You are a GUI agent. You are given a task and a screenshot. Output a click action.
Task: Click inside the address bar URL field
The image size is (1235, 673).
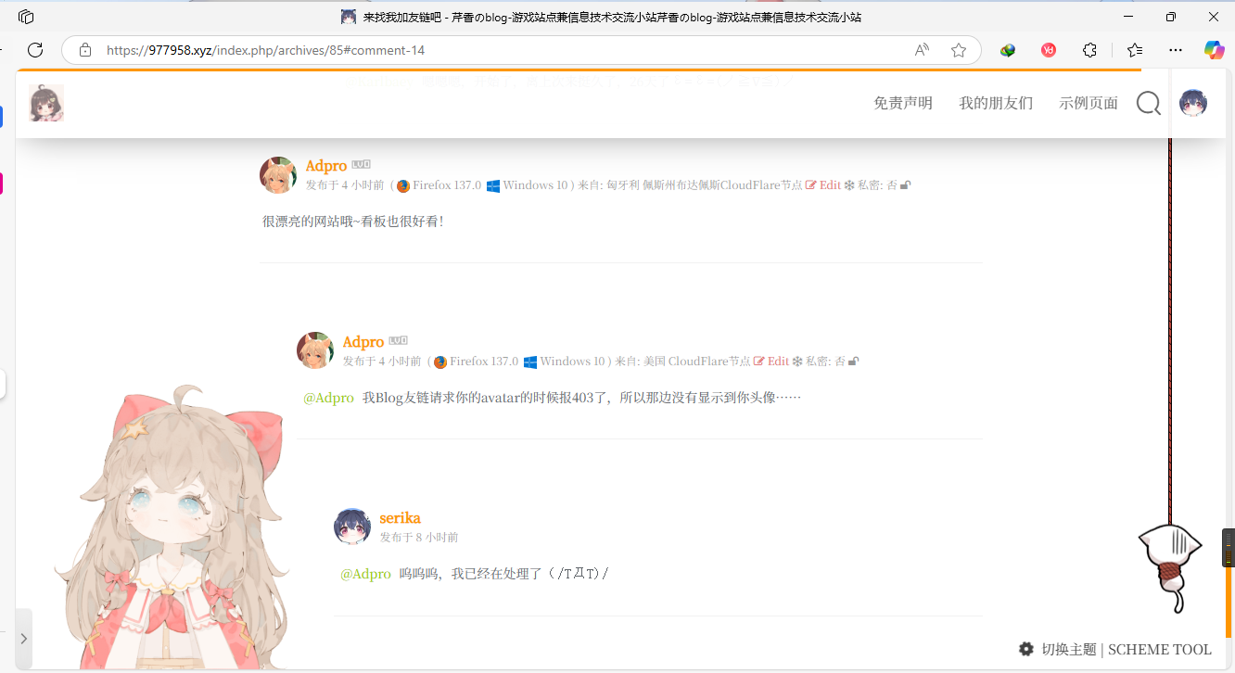pos(371,50)
